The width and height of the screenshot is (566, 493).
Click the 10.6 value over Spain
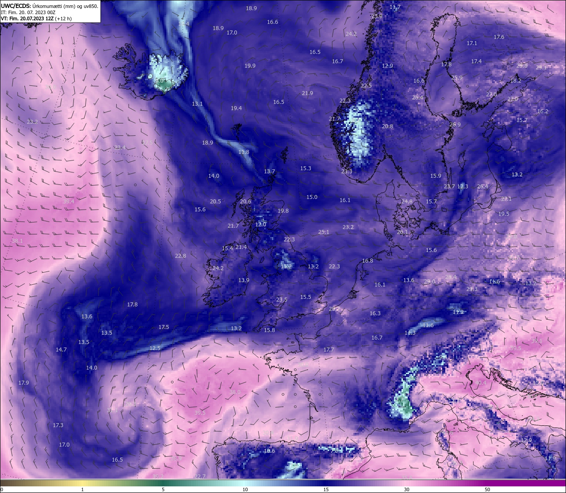[269, 451]
